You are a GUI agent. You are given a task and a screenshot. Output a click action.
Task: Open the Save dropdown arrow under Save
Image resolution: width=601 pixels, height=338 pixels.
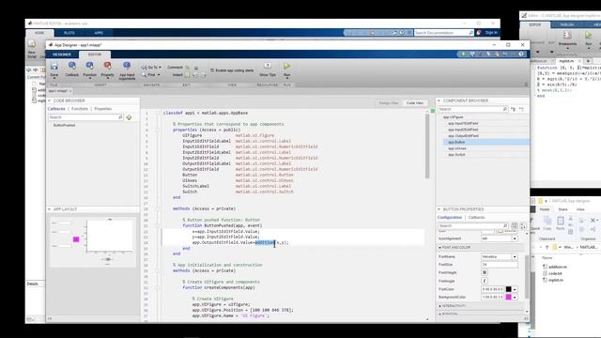point(54,79)
